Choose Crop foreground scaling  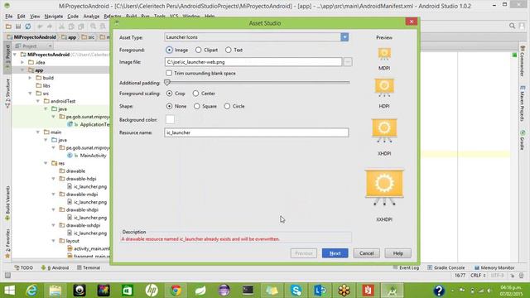169,94
